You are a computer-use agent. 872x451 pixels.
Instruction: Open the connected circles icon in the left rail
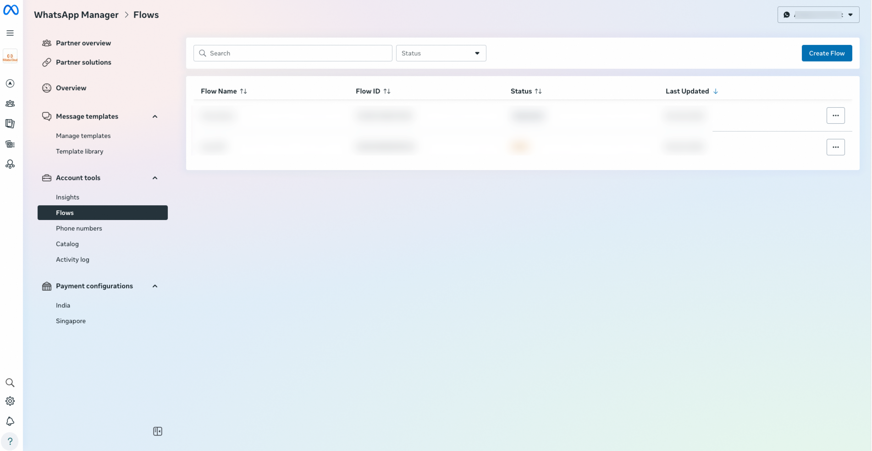(x=10, y=164)
